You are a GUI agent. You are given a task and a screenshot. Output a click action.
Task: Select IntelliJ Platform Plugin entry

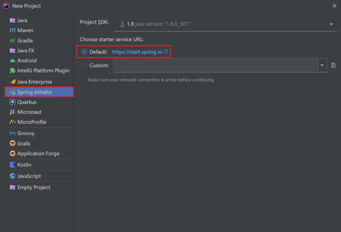point(39,70)
